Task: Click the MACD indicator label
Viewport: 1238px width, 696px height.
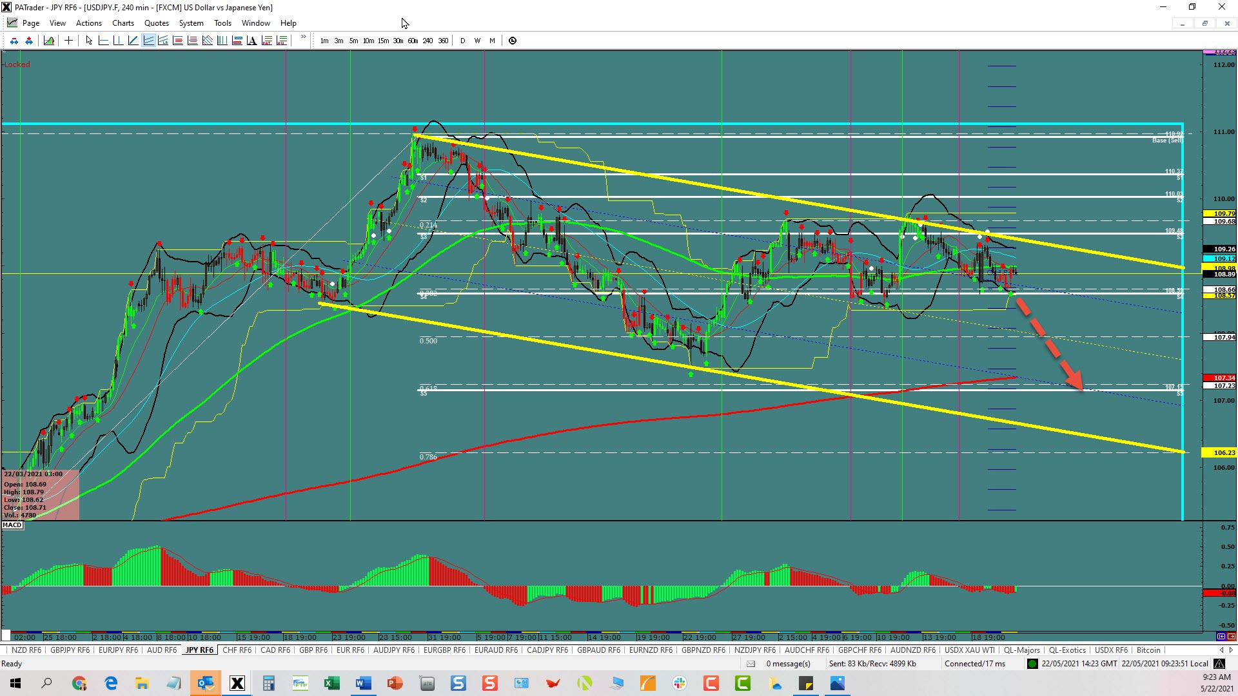Action: click(12, 525)
